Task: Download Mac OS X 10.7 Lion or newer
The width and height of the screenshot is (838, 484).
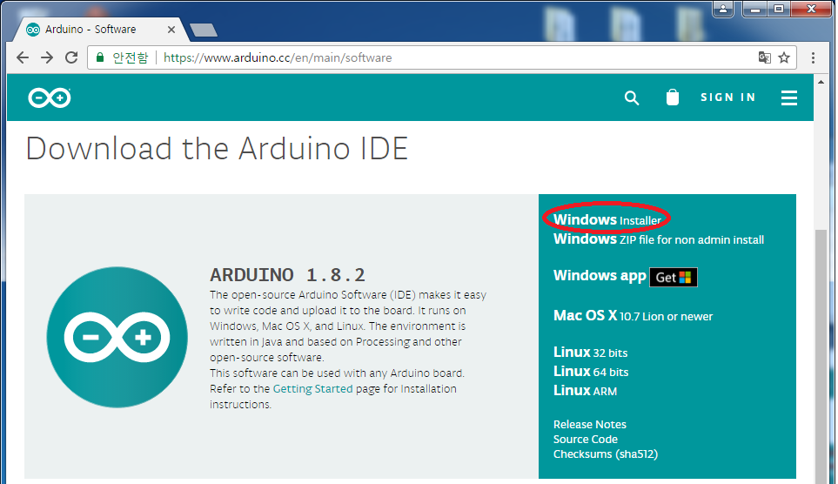Action: tap(633, 315)
